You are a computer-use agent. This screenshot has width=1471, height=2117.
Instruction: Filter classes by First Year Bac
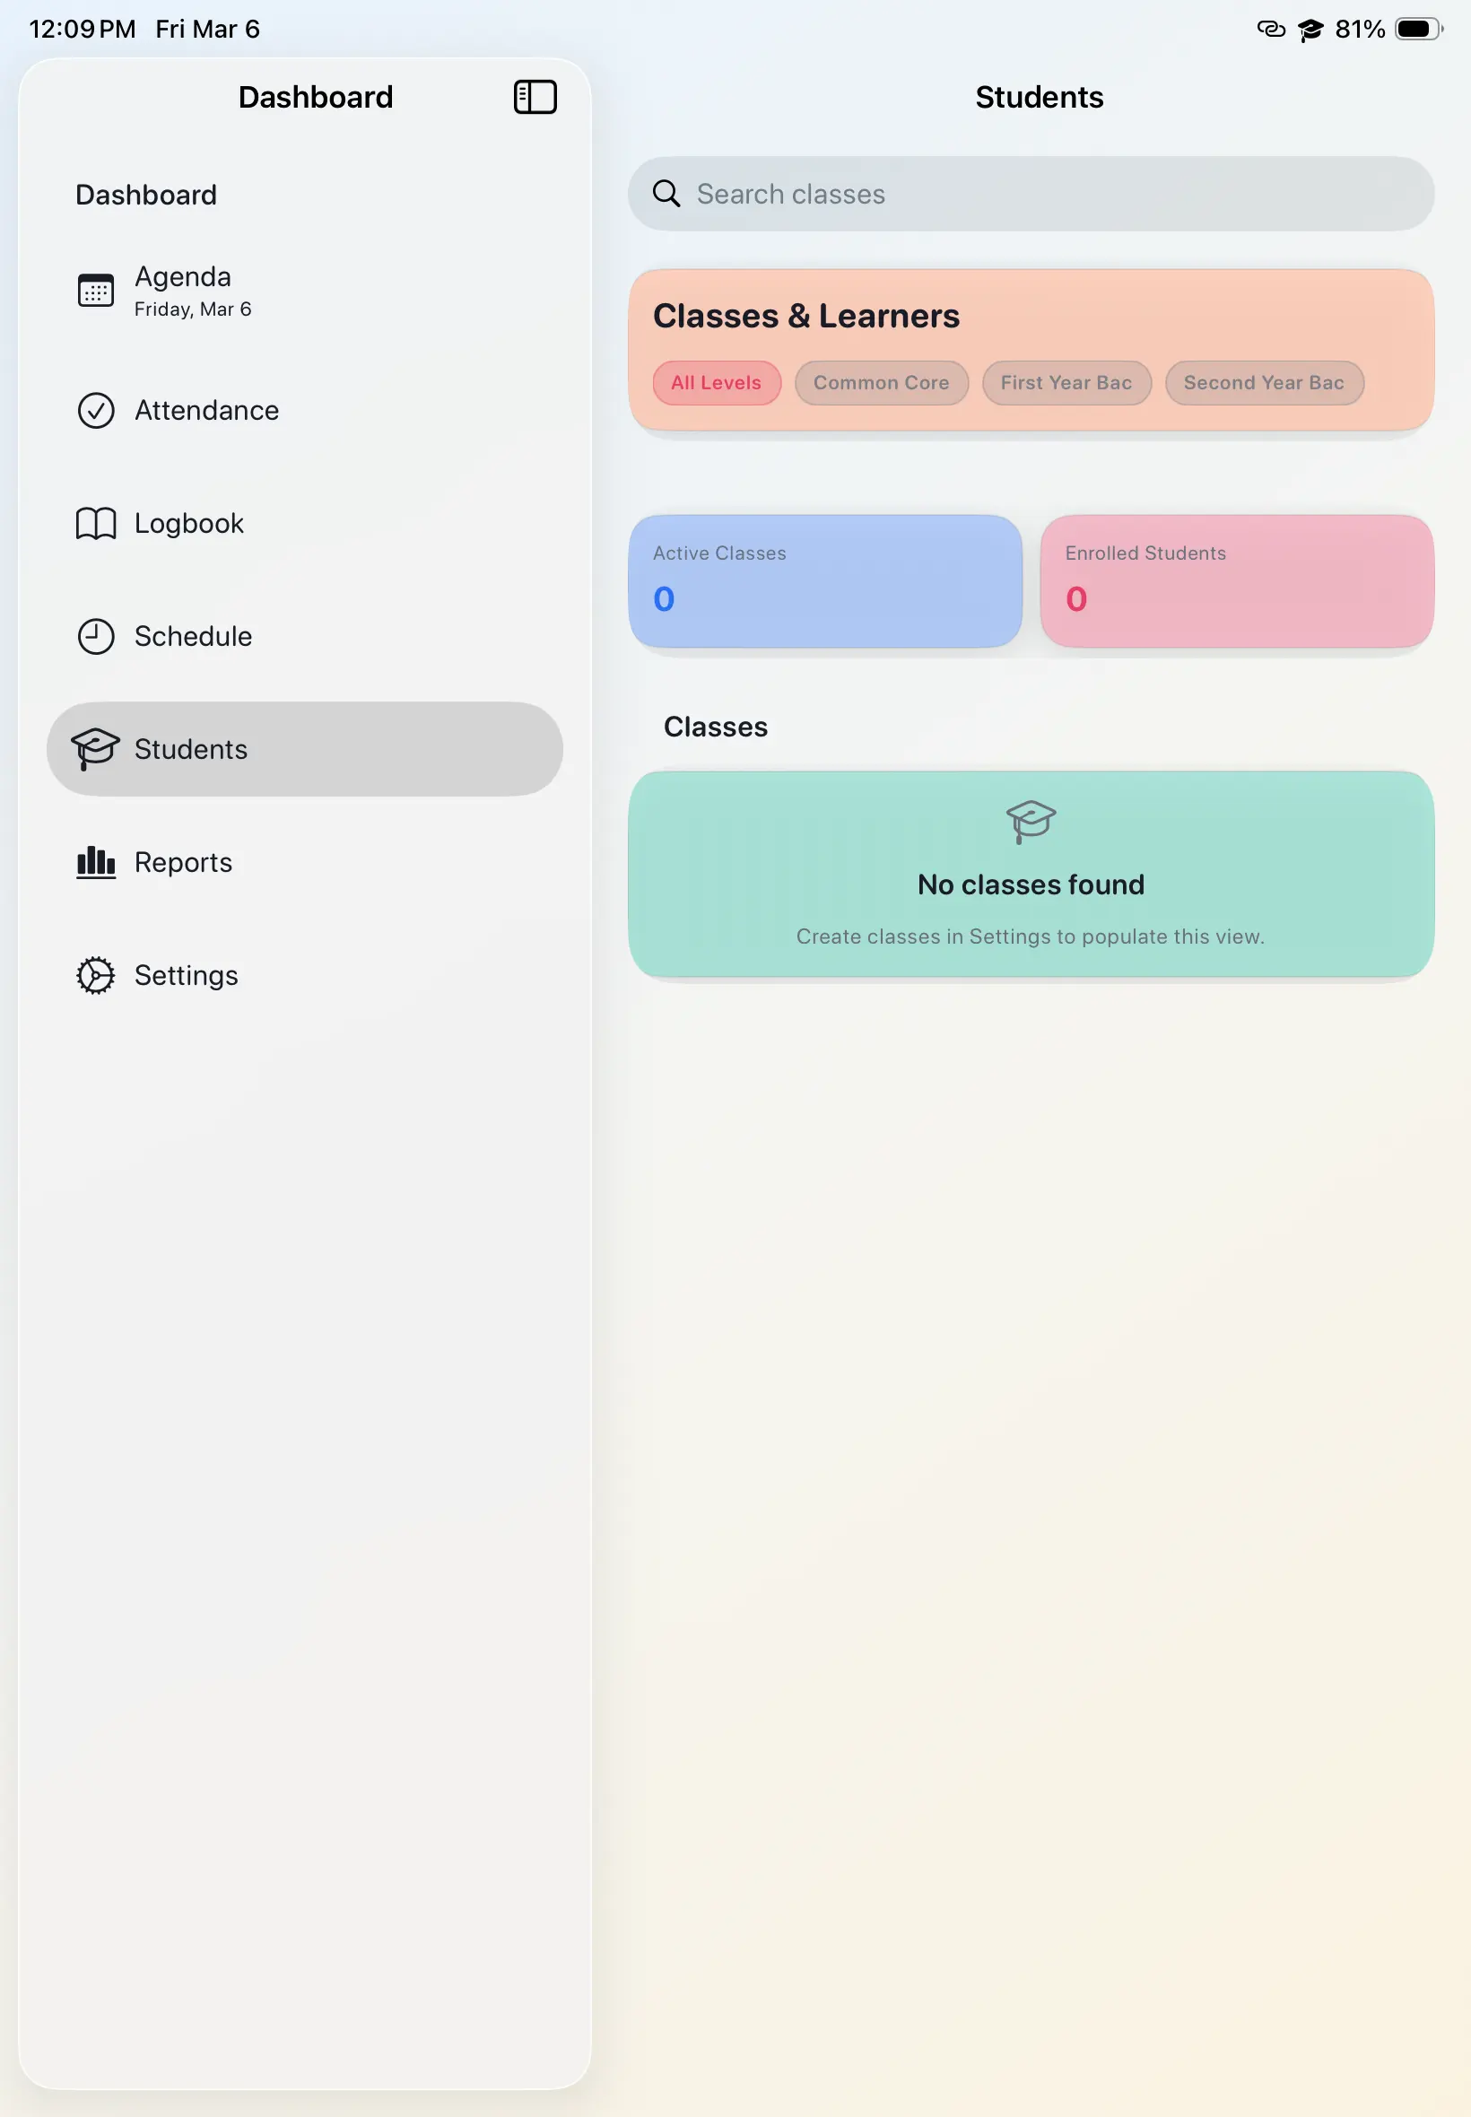coord(1066,382)
